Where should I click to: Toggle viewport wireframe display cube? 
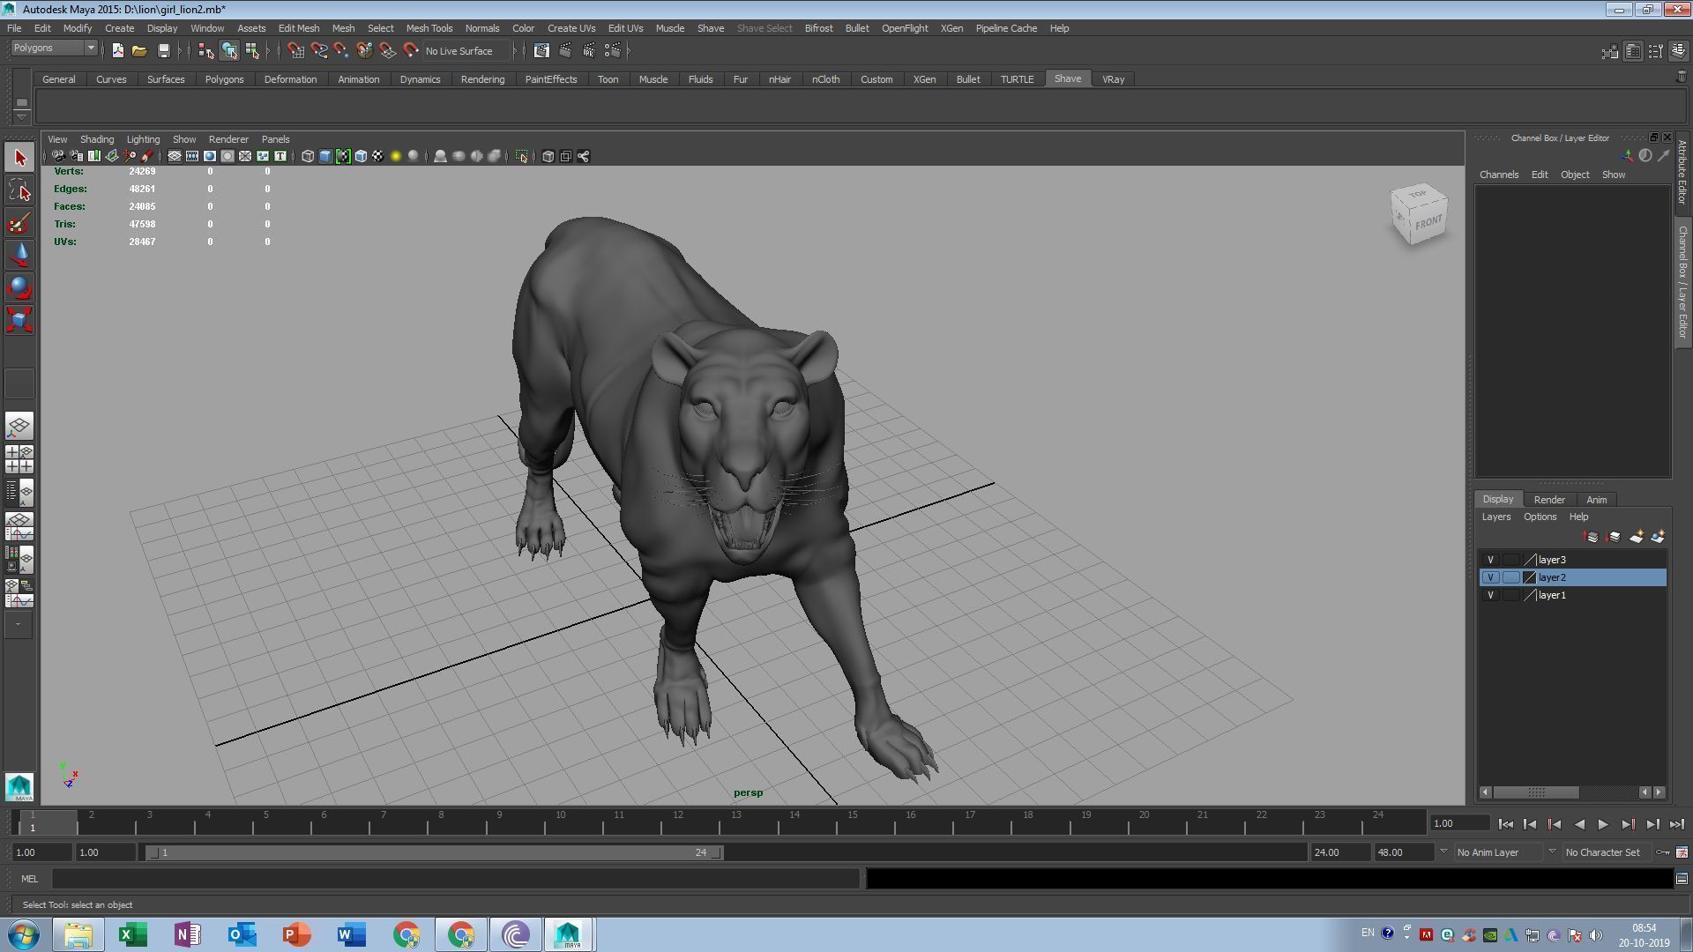coord(308,157)
